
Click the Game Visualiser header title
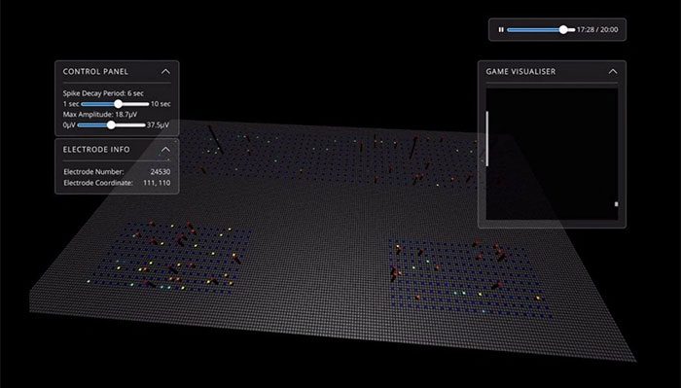pos(520,72)
